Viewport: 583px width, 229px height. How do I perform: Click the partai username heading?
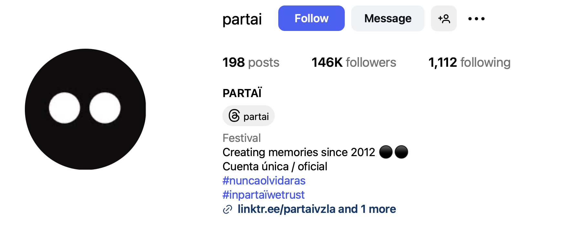(242, 19)
